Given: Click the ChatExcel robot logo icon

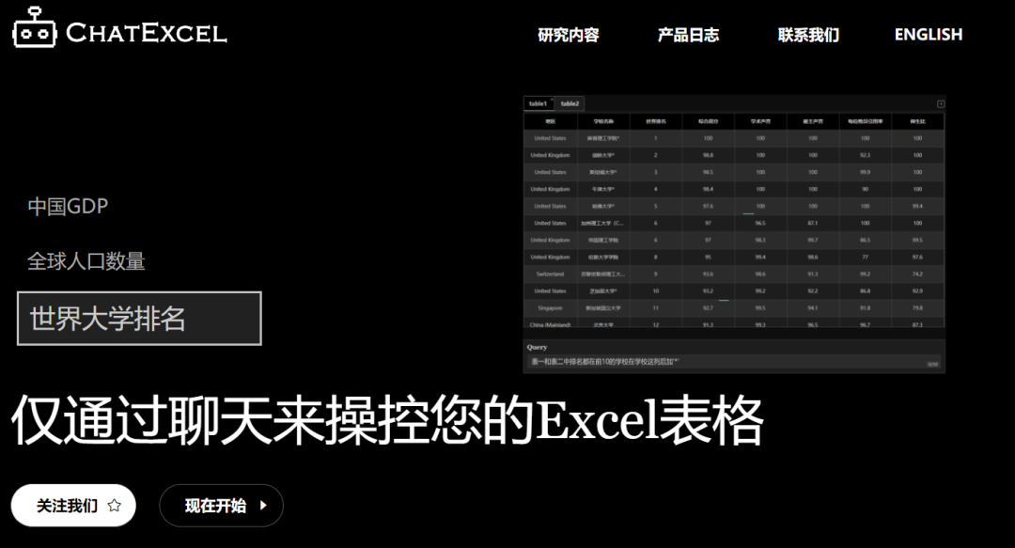Looking at the screenshot, I should (35, 28).
